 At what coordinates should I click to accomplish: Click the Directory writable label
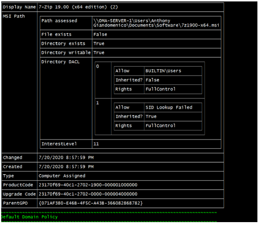tap(66, 53)
